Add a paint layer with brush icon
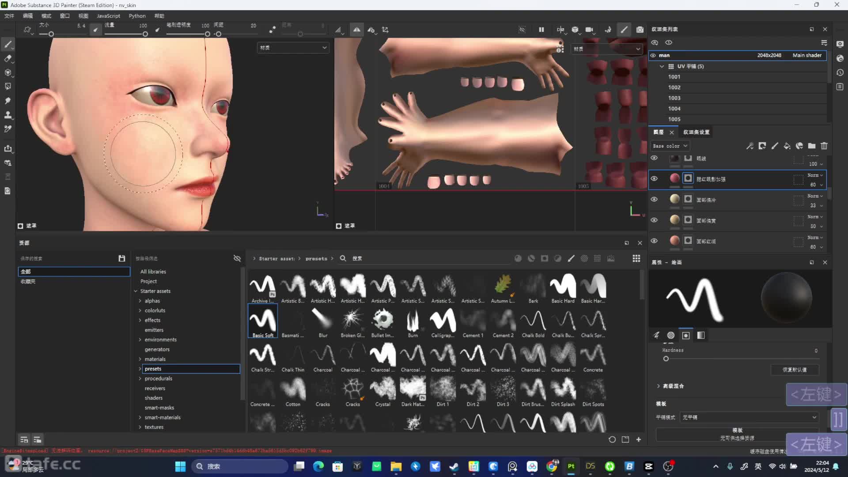This screenshot has height=477, width=848. coord(775,146)
